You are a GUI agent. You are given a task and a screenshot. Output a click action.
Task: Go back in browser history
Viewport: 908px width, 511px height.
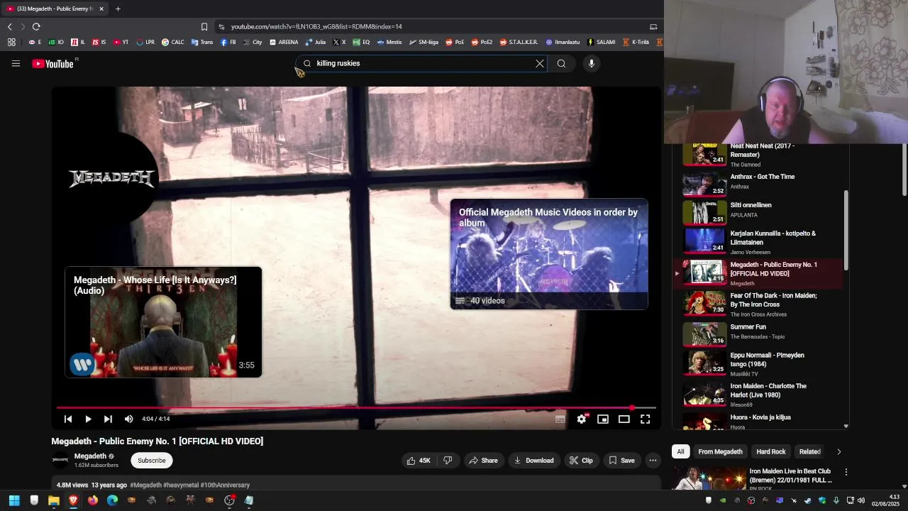tap(10, 26)
